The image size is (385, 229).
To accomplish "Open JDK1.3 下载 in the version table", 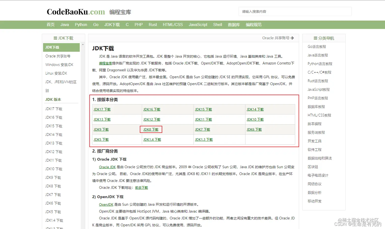I will (x=203, y=139).
